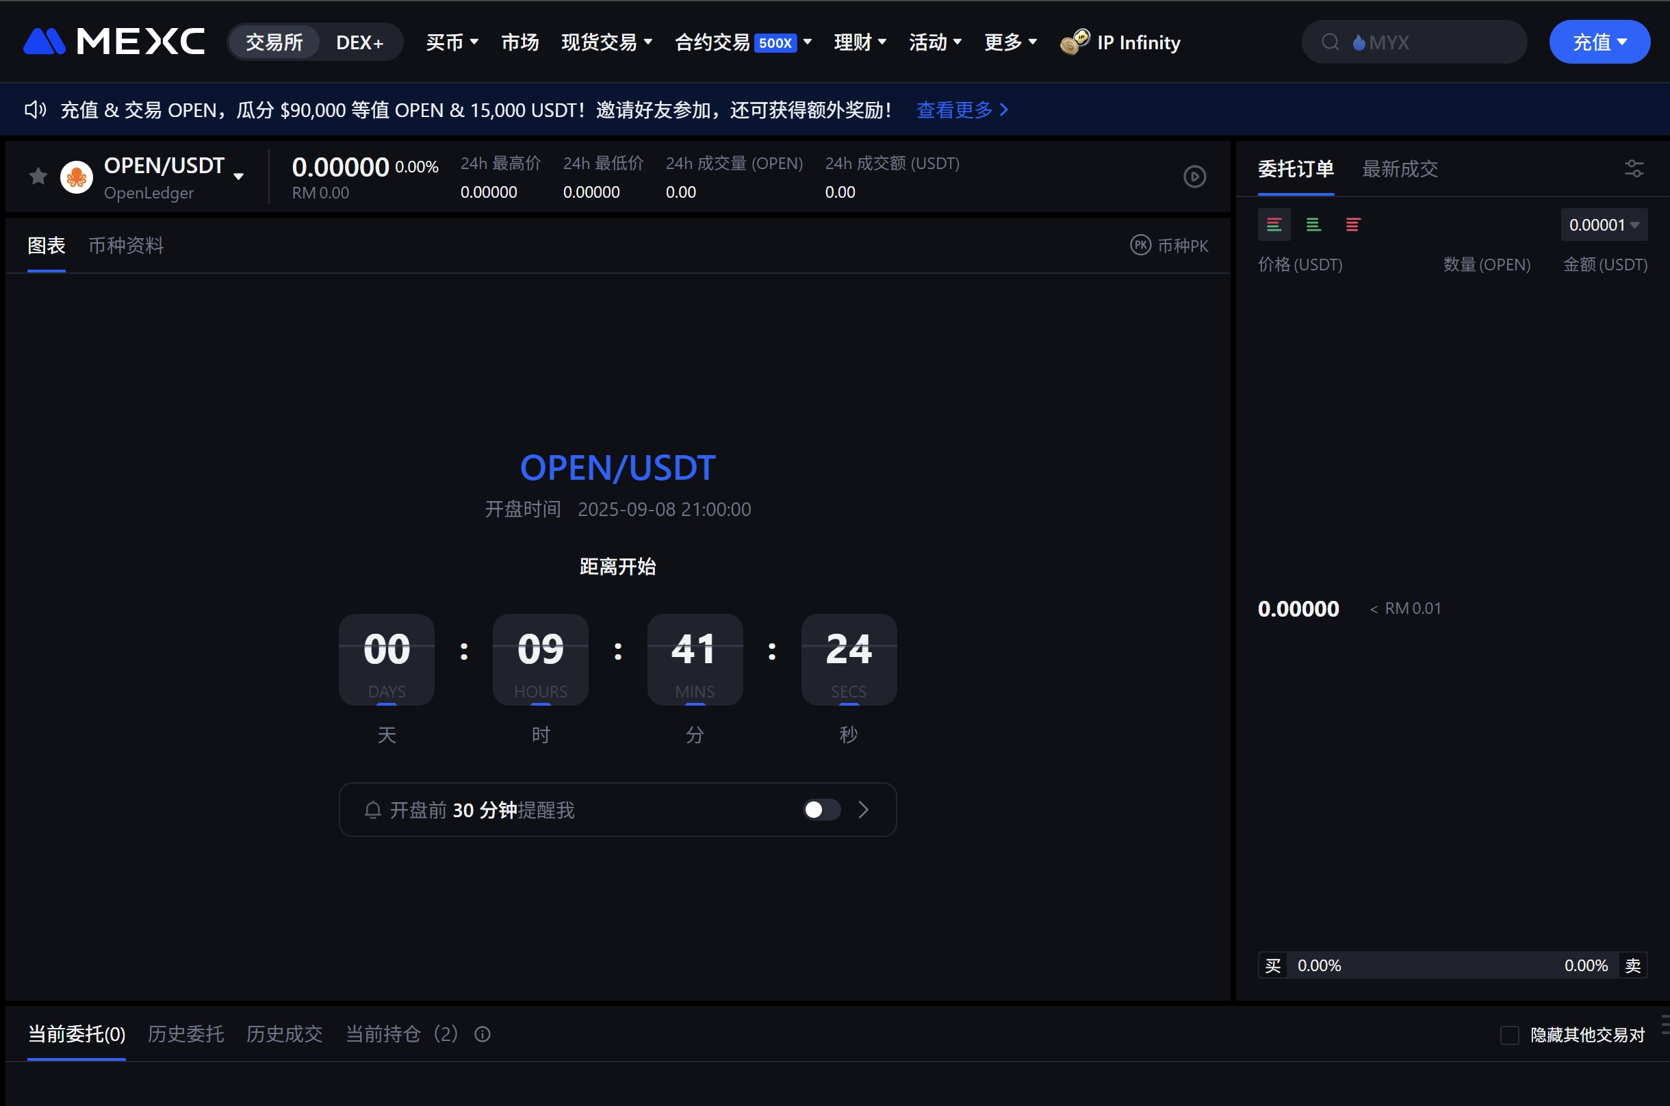Viewport: 1670px width, 1106px height.
Task: Open the 市场 menu item
Action: pyautogui.click(x=519, y=42)
